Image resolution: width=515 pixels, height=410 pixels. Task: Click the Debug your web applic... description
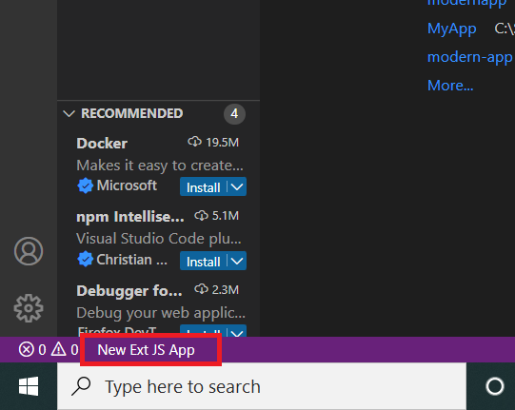coord(161,313)
